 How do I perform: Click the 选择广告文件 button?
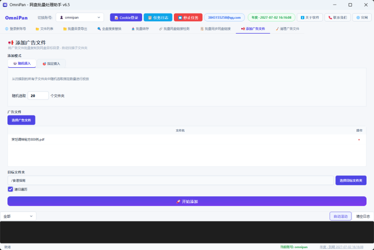pos(21,120)
